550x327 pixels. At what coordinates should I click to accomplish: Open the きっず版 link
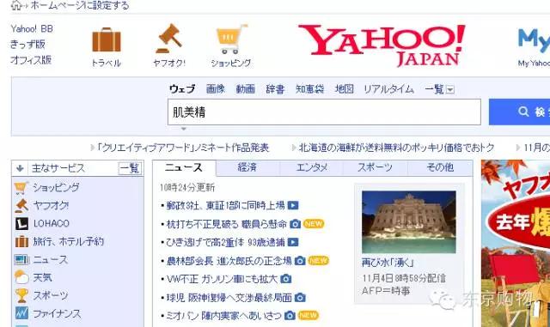[27, 44]
